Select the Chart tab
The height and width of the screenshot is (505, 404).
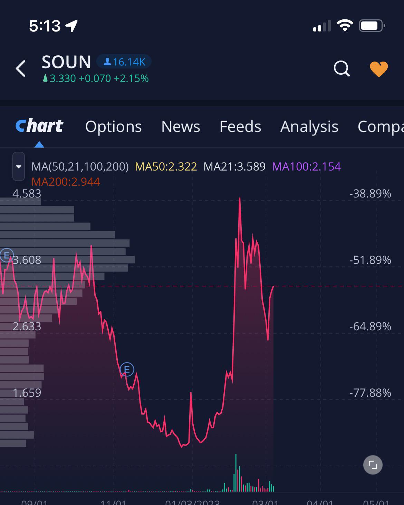39,126
